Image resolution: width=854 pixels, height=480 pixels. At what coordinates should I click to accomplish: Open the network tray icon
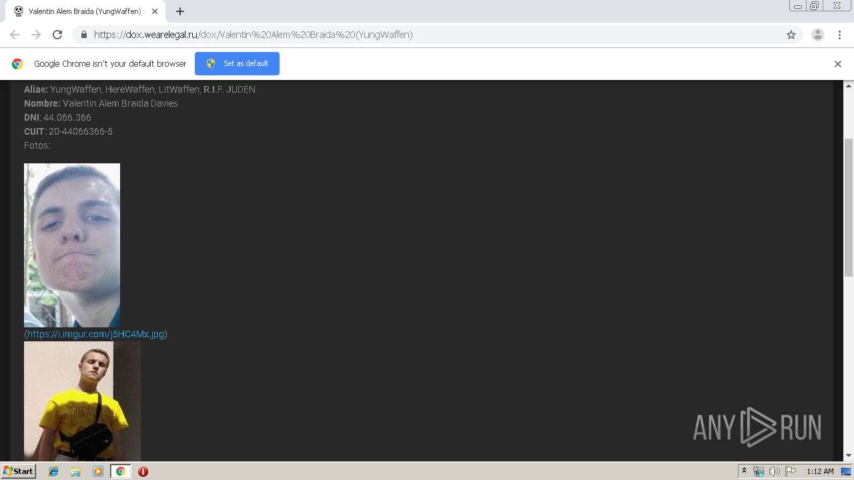(759, 471)
